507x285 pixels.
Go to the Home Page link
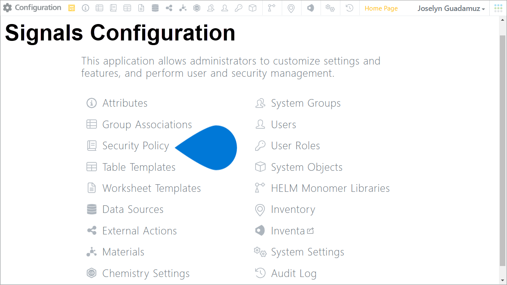tap(381, 8)
